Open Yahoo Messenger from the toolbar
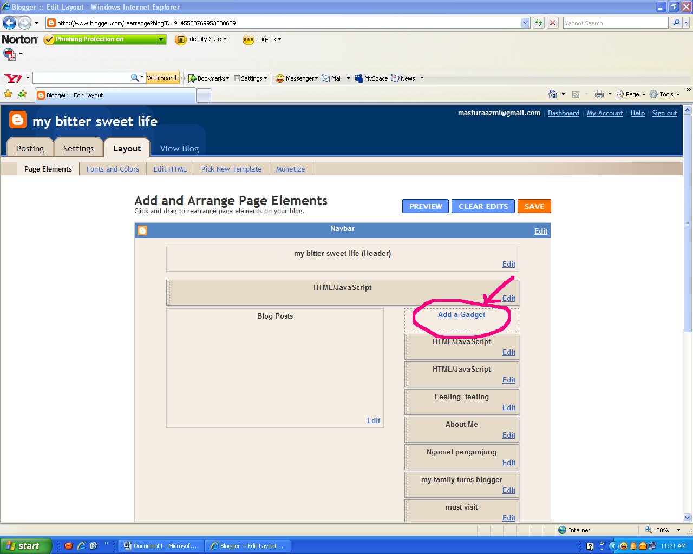Image resolution: width=693 pixels, height=554 pixels. click(296, 78)
